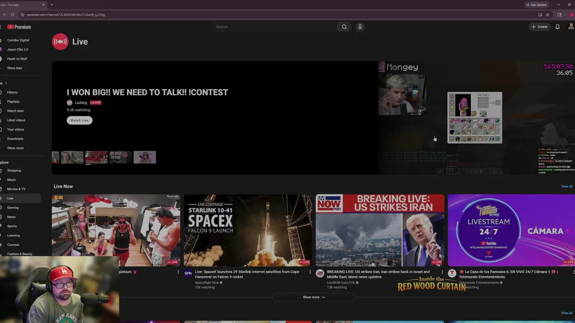The image size is (575, 323).
Task: Open options menu for SpaceX Starlink video
Action: 310,272
